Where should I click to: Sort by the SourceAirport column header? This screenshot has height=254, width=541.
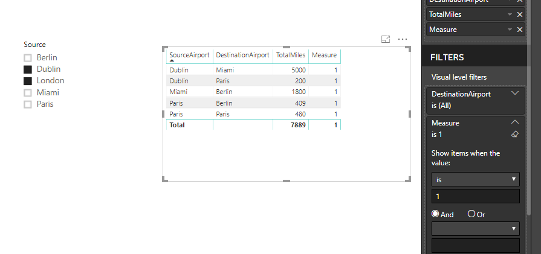click(189, 55)
